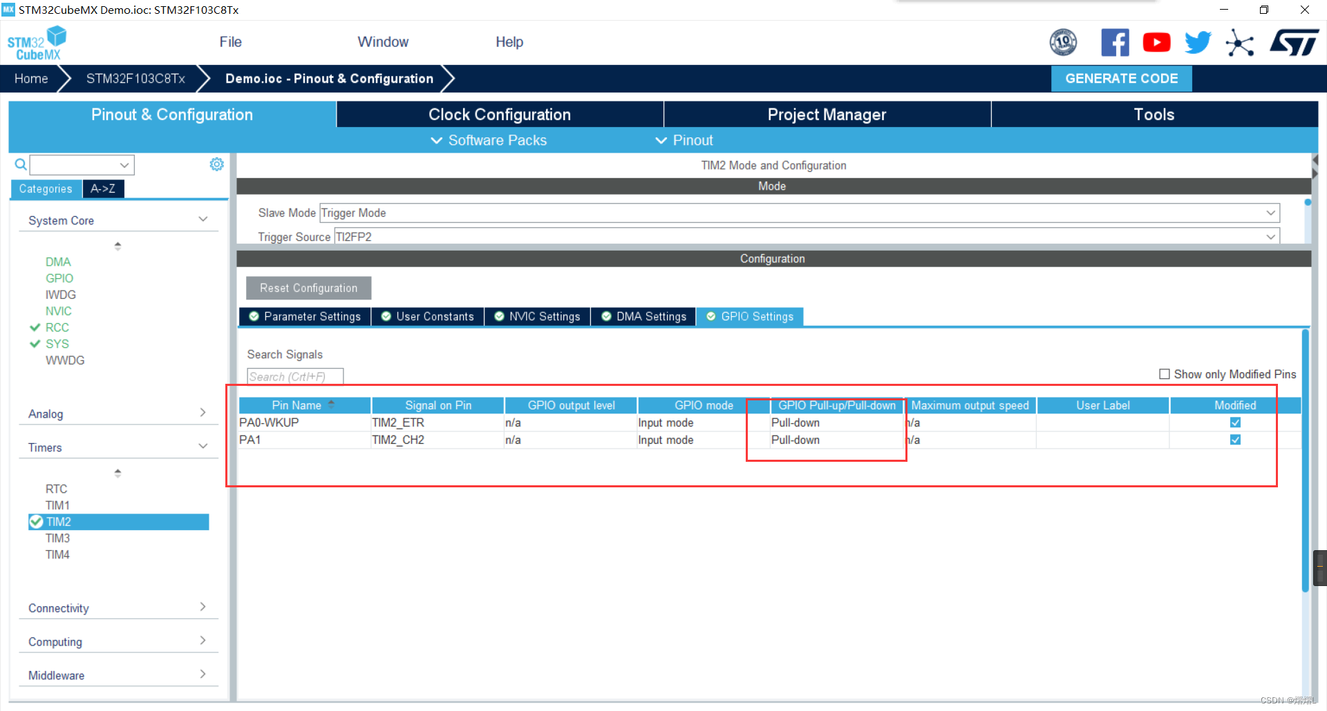The height and width of the screenshot is (711, 1327).
Task: Click Demo.ioc Pinout & Configuration breadcrumb
Action: coord(329,79)
